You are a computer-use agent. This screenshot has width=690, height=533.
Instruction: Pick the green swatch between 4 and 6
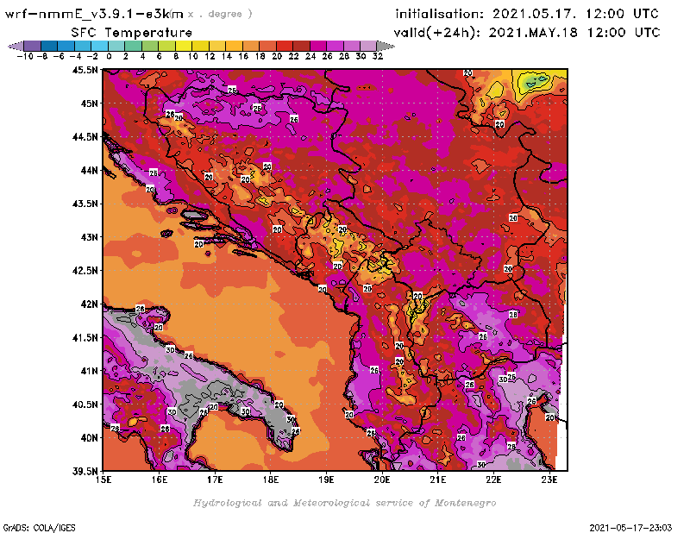pos(150,46)
